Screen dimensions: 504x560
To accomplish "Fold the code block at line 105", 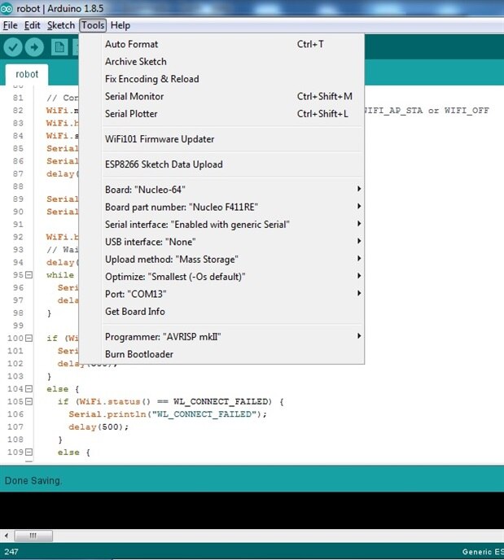I will tap(29, 402).
